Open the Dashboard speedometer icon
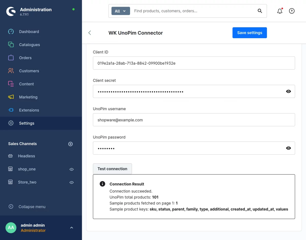306x240 pixels. point(11,32)
